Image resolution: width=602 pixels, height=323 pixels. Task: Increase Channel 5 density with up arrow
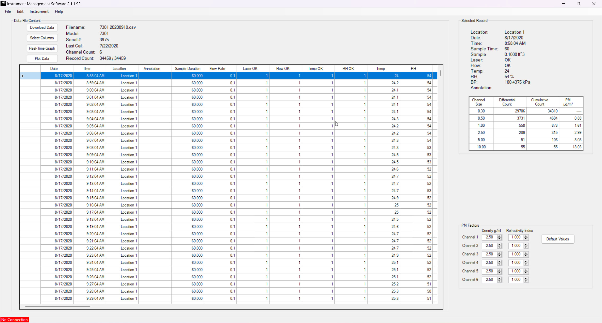coord(500,270)
